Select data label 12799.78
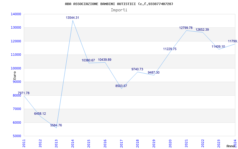Screen dimensions: 238x149 (186, 28)
